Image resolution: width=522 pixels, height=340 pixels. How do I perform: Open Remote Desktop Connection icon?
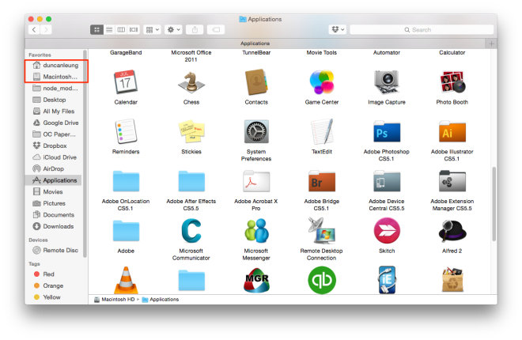[x=322, y=231]
